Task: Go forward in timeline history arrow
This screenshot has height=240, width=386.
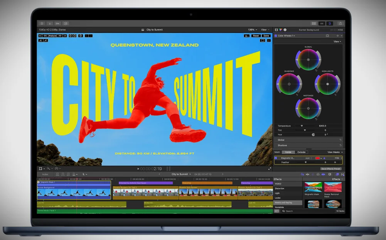Action: point(222,174)
